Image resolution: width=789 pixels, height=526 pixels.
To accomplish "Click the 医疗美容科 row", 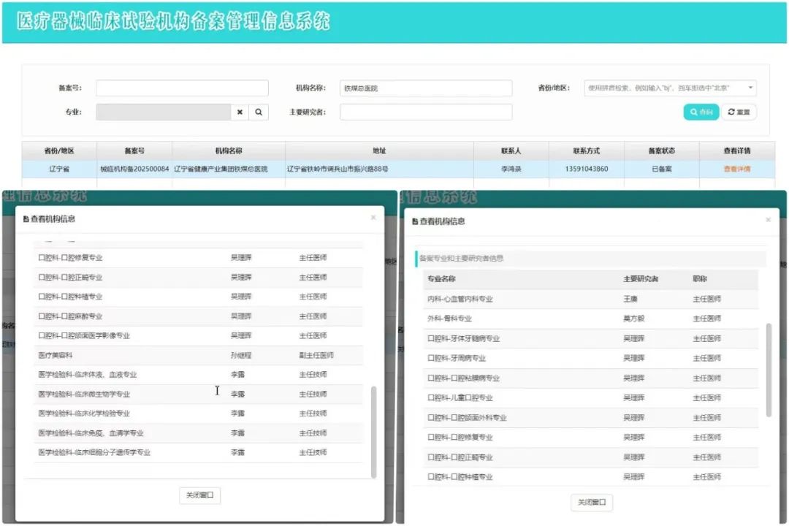I will [x=198, y=355].
